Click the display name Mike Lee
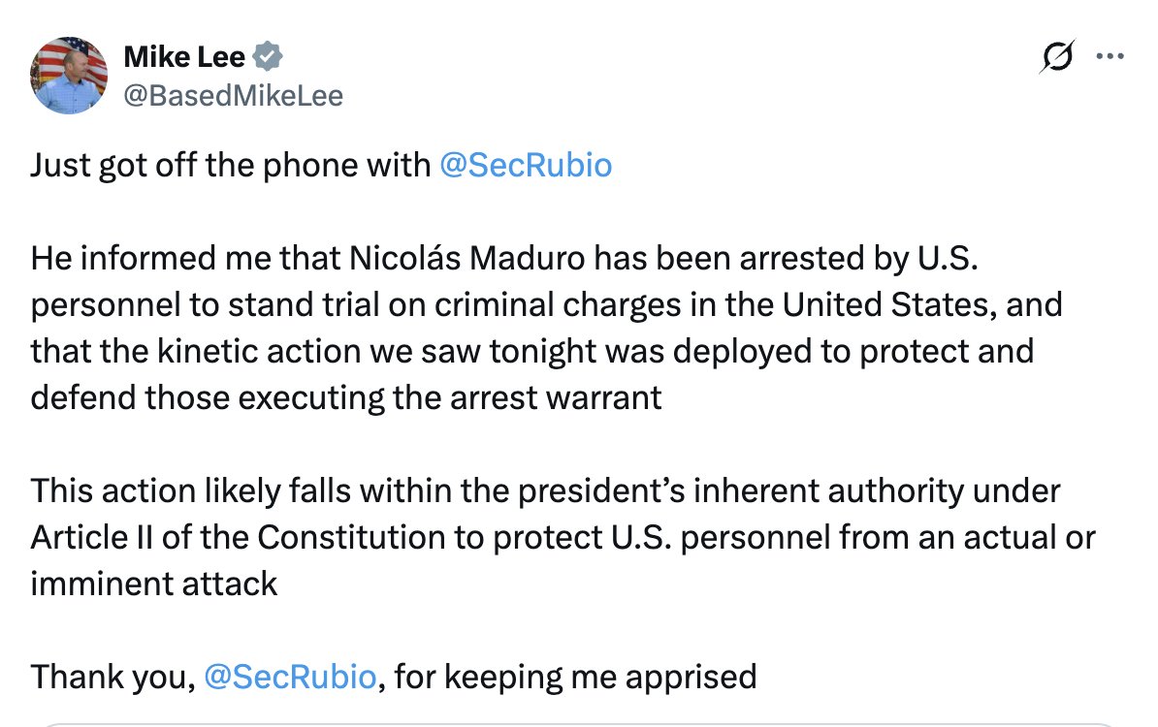Image resolution: width=1158 pixels, height=727 pixels. pyautogui.click(x=184, y=58)
